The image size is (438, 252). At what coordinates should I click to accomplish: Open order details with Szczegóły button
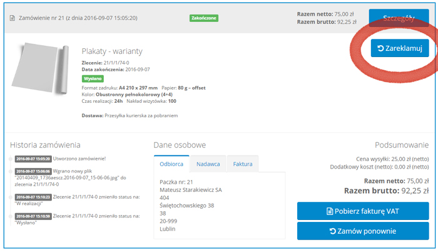click(x=398, y=18)
